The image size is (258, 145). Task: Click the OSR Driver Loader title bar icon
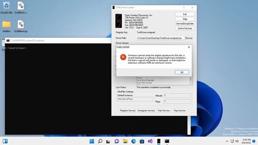pos(114,7)
